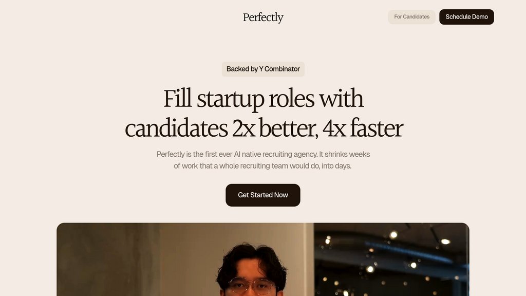Open the For Candidates page
This screenshot has width=526, height=296.
point(411,17)
